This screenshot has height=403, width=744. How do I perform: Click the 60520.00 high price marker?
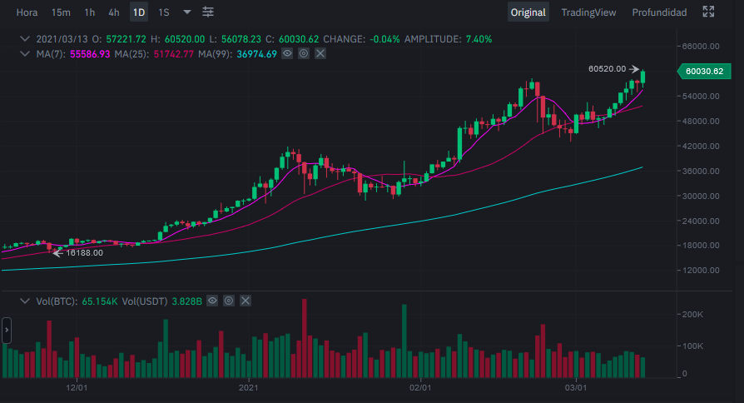[x=607, y=69]
